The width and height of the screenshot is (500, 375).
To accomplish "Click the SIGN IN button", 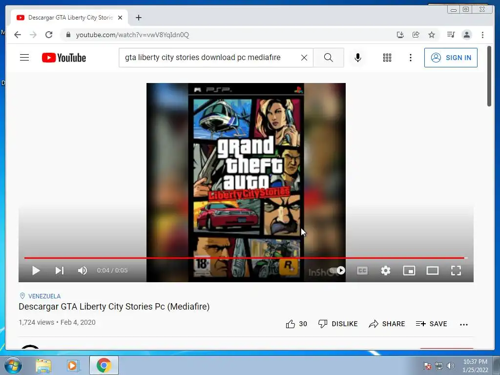I will point(451,58).
